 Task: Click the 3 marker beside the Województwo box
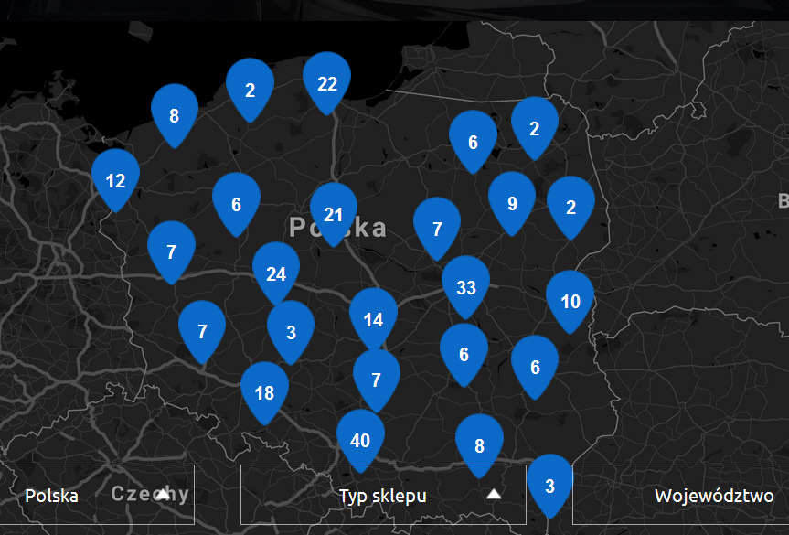click(549, 486)
